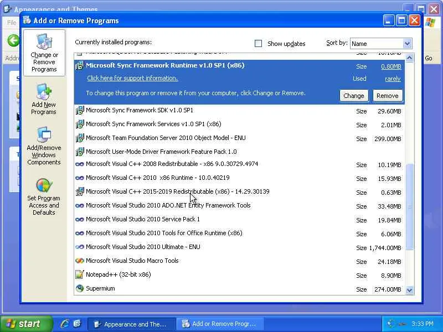
Task: Click the scroll up arrow of program list
Action: tap(409, 58)
